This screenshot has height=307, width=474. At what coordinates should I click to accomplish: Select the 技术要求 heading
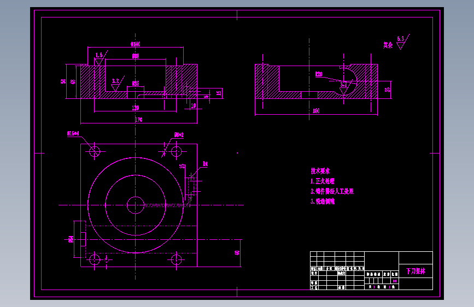(x=320, y=171)
